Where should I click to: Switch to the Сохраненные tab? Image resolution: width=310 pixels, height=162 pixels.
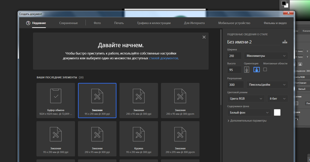pyautogui.click(x=68, y=23)
